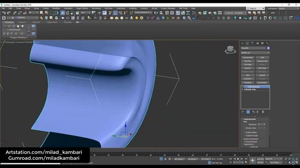
Task: Open the Utilities tab wrench icon
Action: [267, 43]
